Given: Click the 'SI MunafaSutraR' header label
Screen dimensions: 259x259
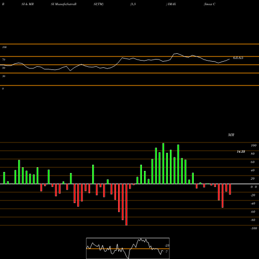Looking at the screenshot, I should coord(64,4).
